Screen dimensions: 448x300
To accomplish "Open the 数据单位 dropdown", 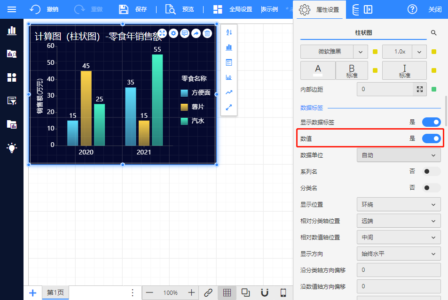I will tap(399, 155).
